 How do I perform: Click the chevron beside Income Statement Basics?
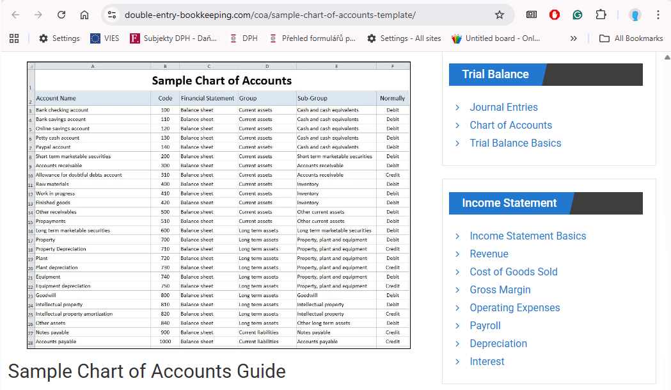(457, 236)
